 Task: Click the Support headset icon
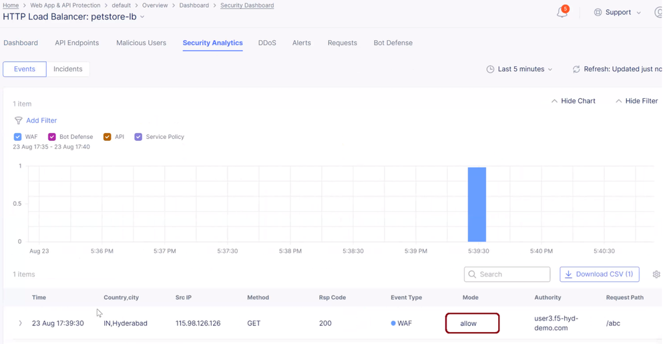click(x=598, y=13)
